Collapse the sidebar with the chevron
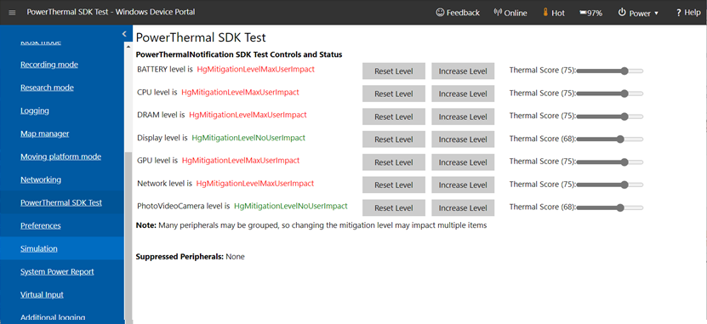The image size is (707, 324). (124, 34)
